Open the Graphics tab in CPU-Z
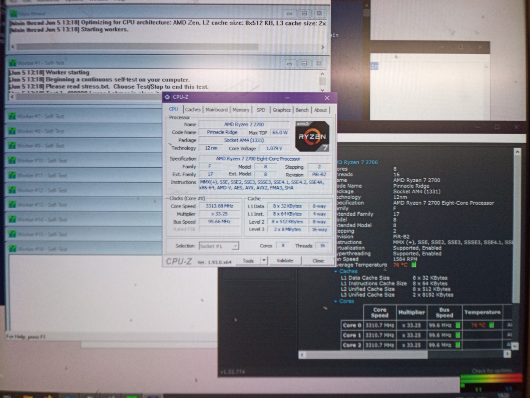The height and width of the screenshot is (398, 530). coord(282,110)
